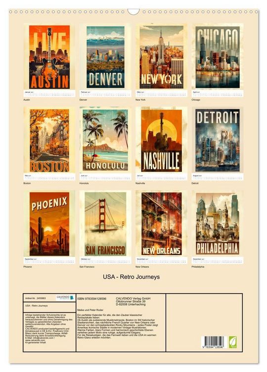Select the Nashville guitar sunset poster
267x372 pixels.
coord(162,140)
